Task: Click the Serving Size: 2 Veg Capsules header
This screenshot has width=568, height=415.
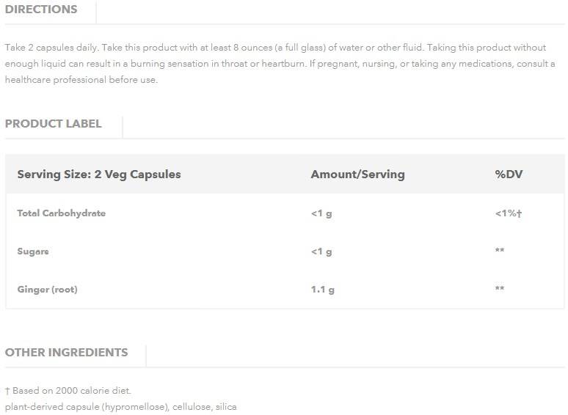Action: 99,175
